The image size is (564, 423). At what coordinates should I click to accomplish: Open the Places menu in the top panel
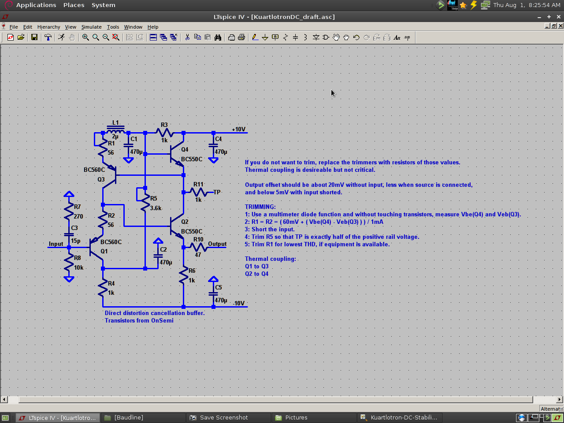tap(74, 5)
